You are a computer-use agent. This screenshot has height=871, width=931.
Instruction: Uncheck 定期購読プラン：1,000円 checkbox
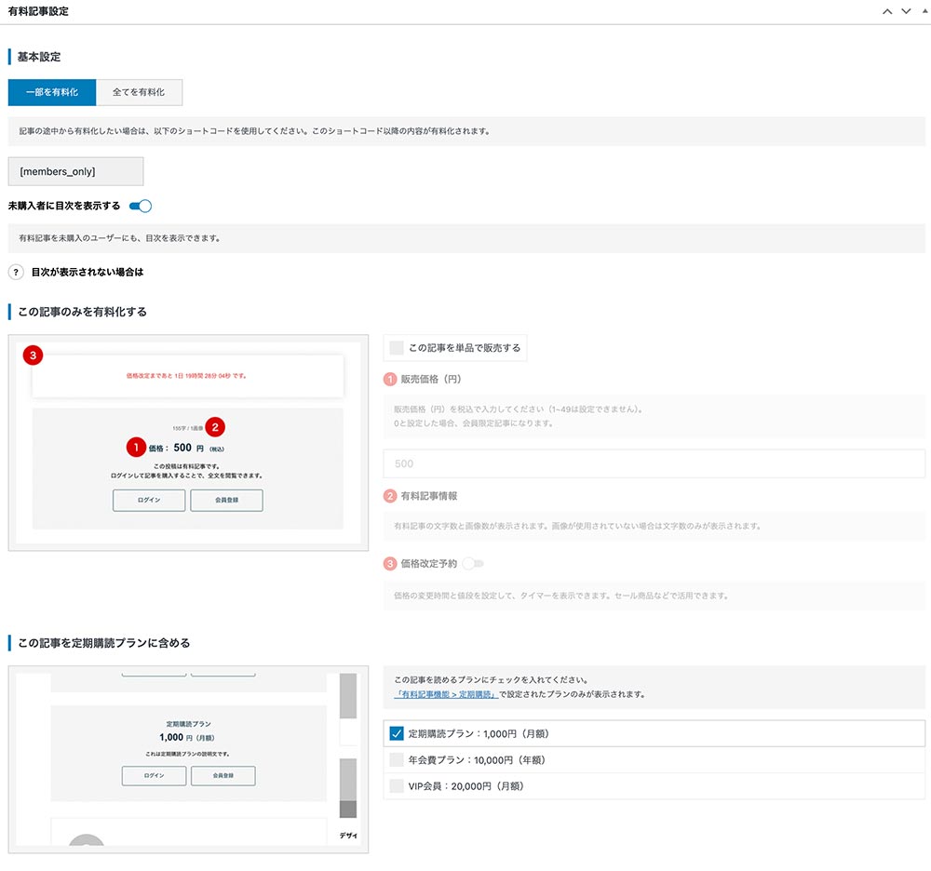pyautogui.click(x=397, y=734)
